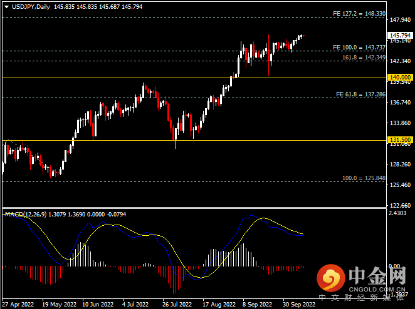Click the 142.340 price axis value

click(400, 61)
